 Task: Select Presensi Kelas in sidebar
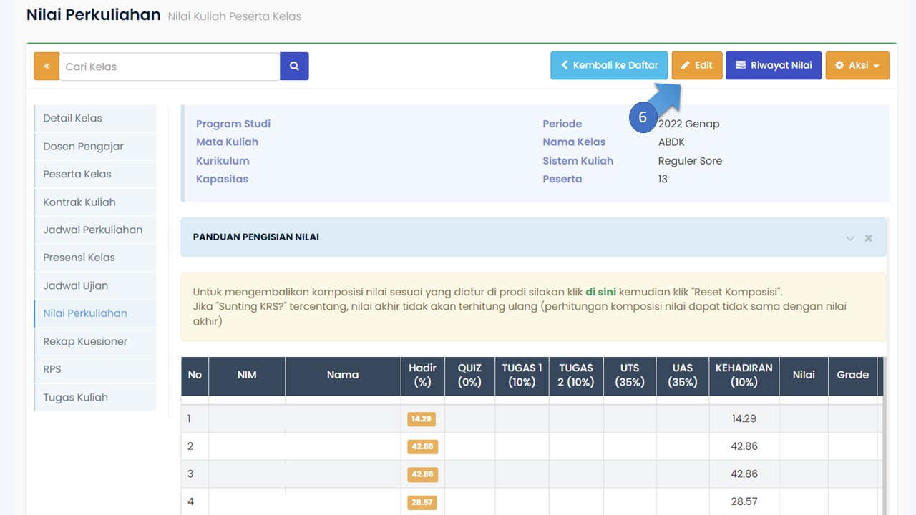(x=95, y=257)
